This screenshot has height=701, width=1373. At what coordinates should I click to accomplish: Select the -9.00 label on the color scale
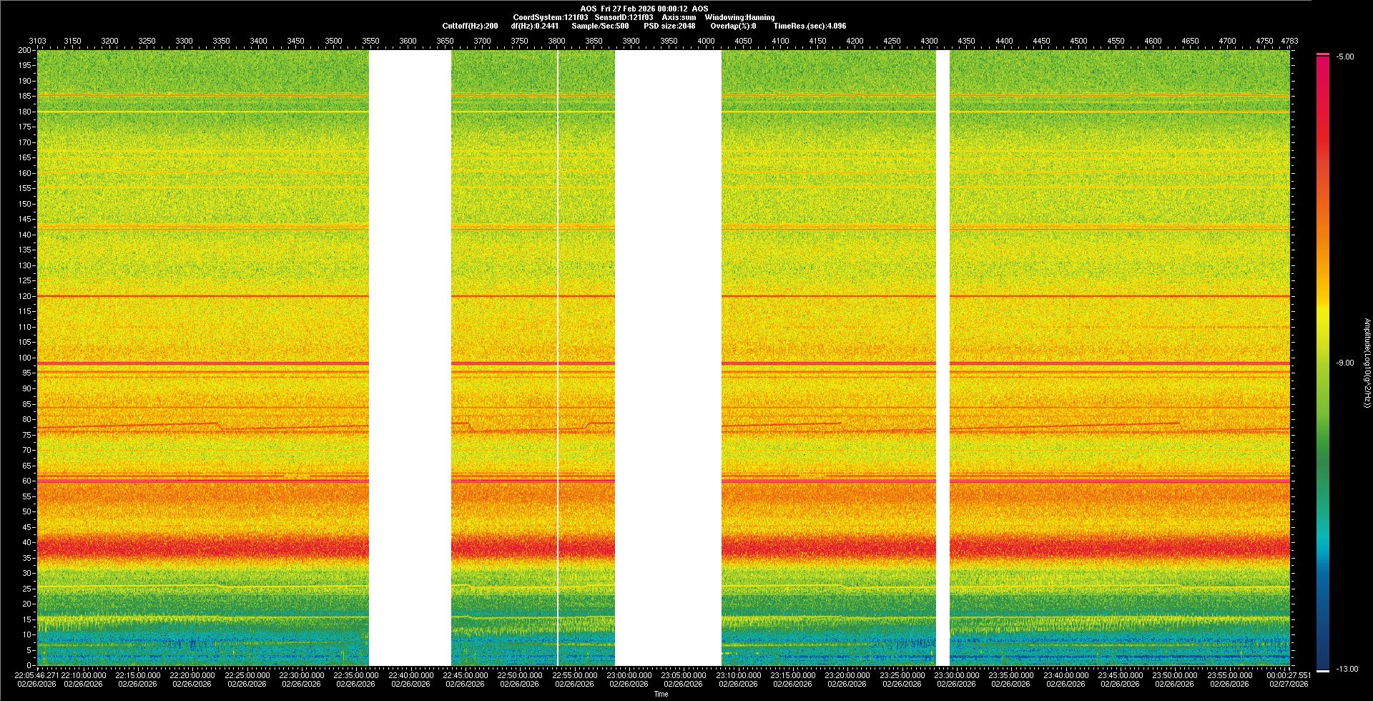click(1344, 363)
